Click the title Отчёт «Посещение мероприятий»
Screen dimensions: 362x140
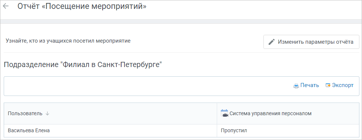82,6
